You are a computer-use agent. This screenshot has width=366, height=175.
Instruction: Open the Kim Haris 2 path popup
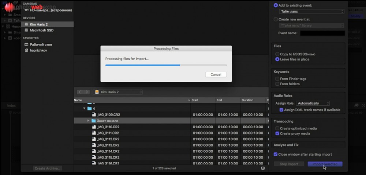(117, 92)
